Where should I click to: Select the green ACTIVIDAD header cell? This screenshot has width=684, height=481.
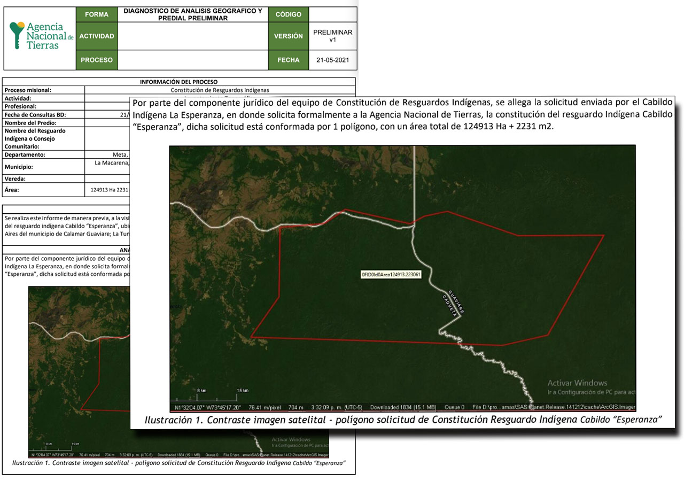tap(96, 36)
